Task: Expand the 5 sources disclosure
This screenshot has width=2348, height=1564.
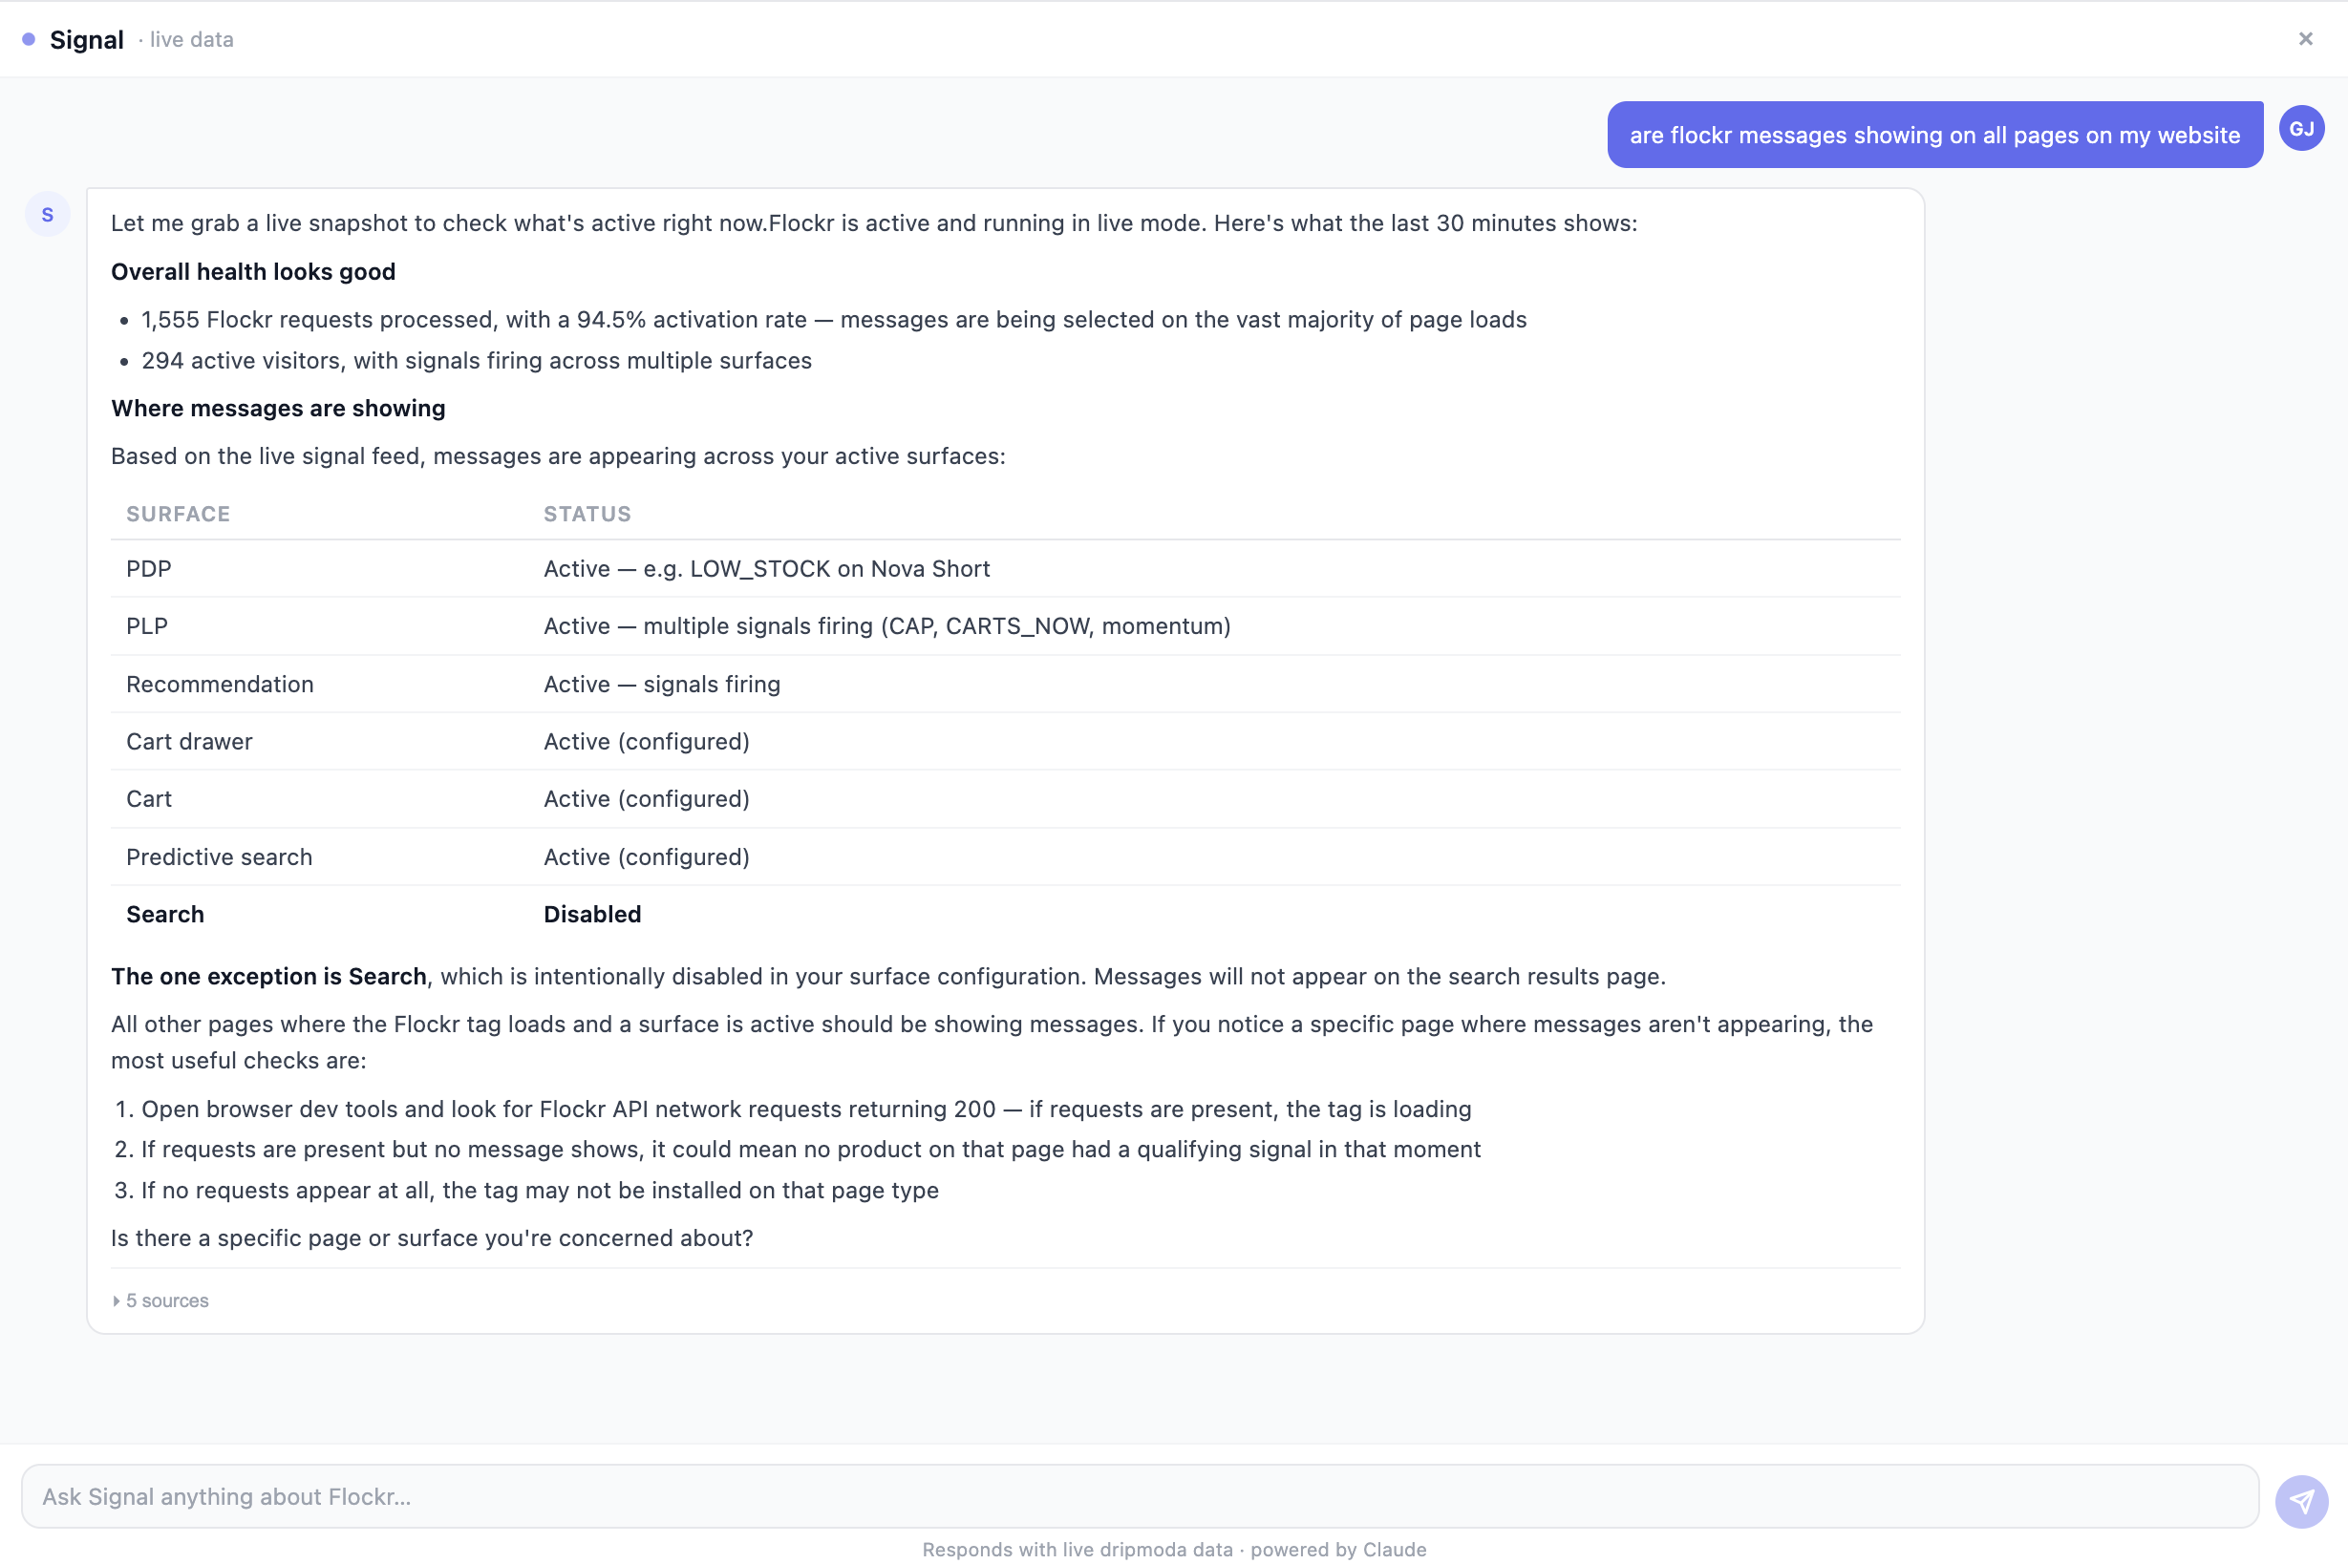Action: (166, 1300)
